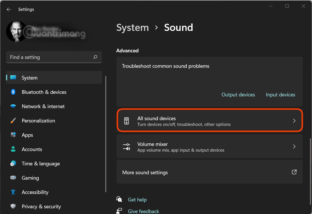Click System in the breadcrumb header
The width and height of the screenshot is (312, 214).
(133, 27)
